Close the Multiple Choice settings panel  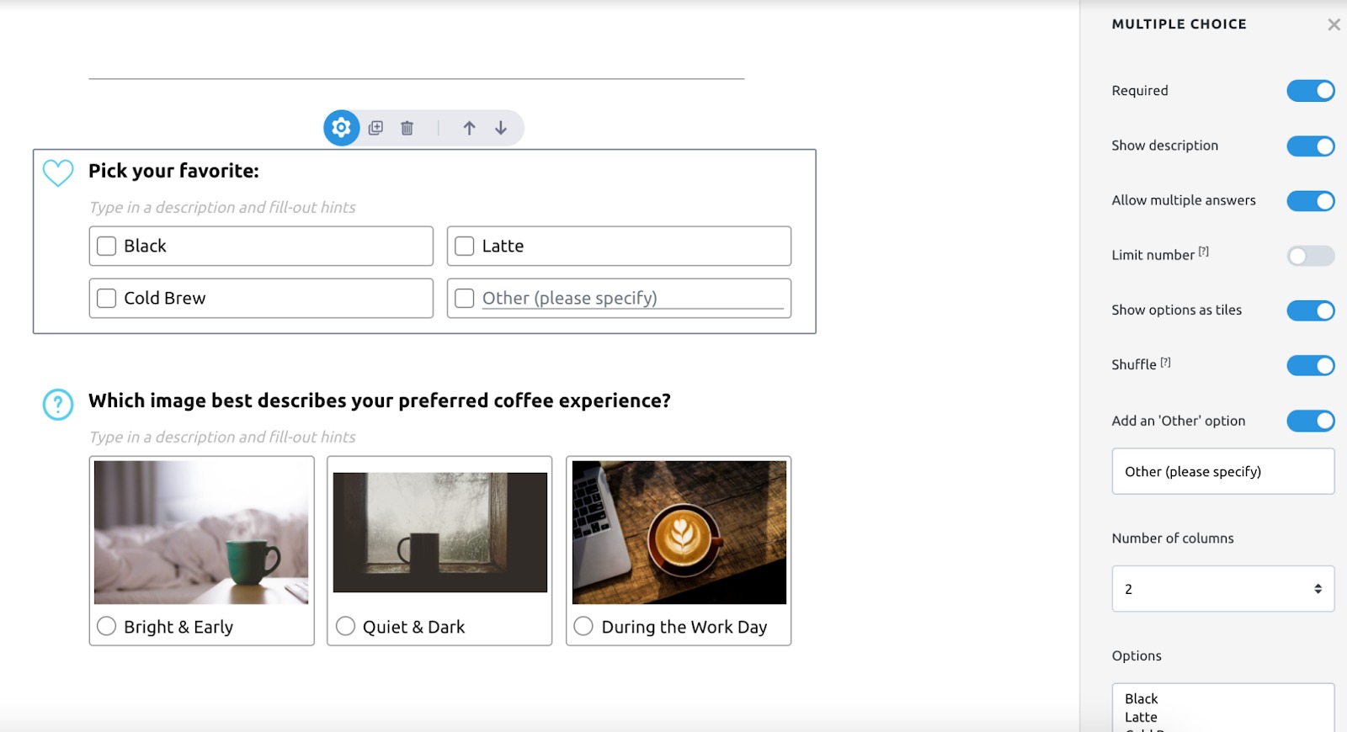(1334, 24)
